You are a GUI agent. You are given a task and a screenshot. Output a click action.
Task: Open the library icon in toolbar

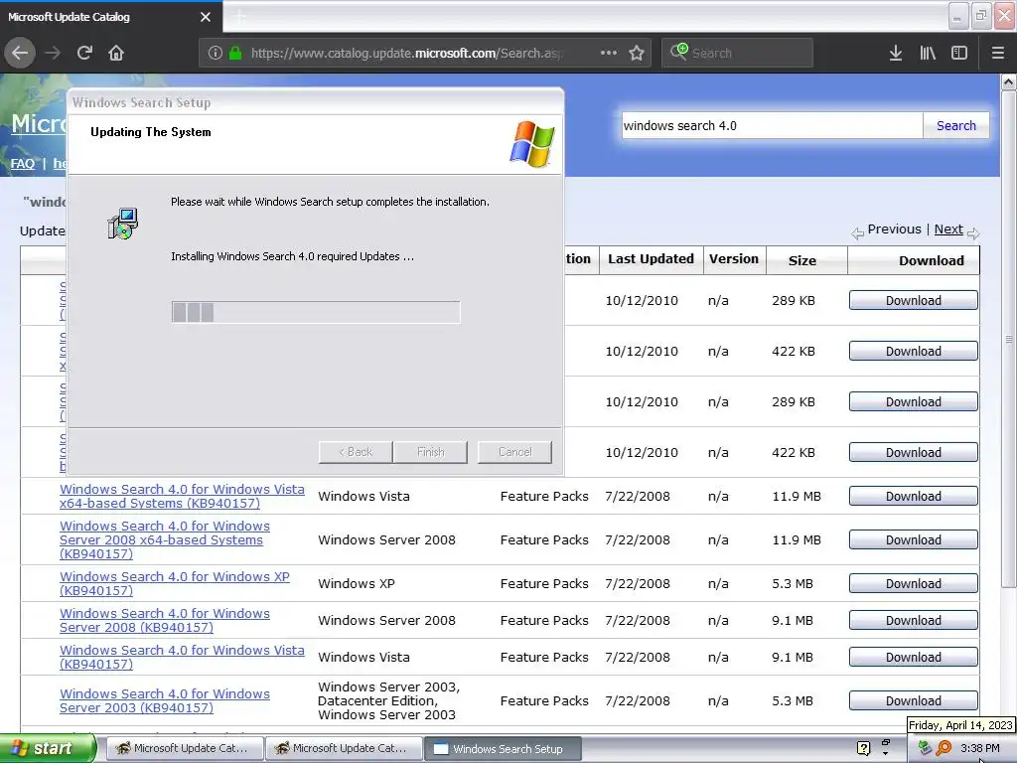pyautogui.click(x=928, y=53)
